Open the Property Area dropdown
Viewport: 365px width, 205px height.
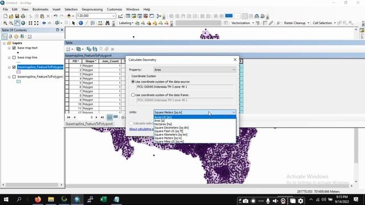click(x=194, y=69)
